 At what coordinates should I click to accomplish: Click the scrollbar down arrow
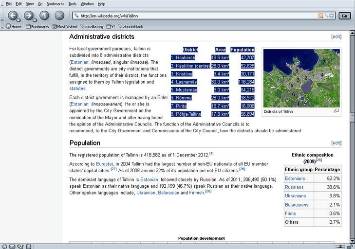pyautogui.click(x=352, y=241)
